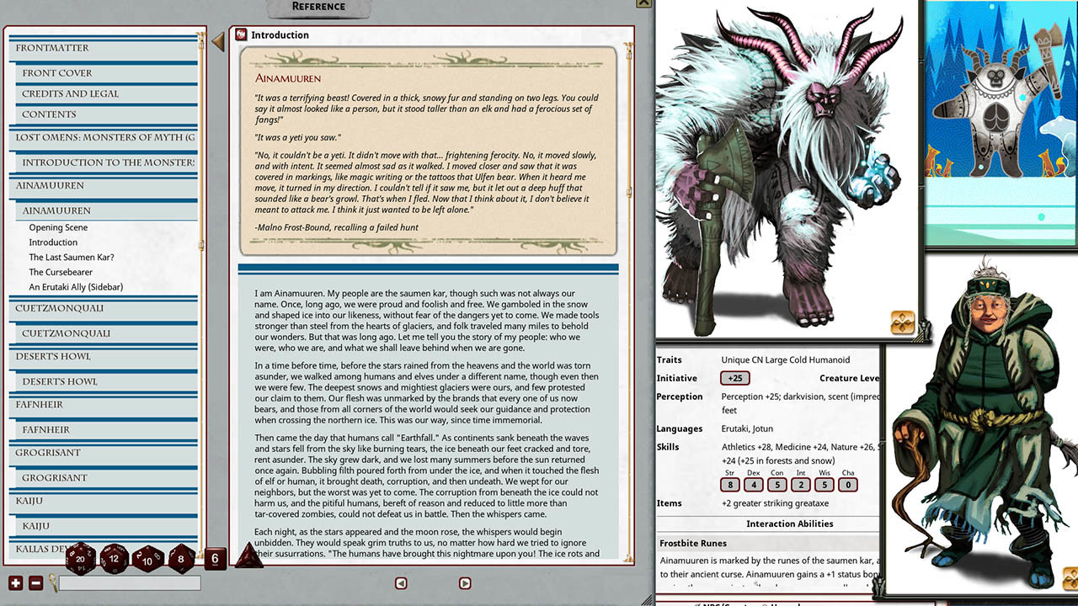This screenshot has width=1078, height=606.
Task: Click the plus icon near the chat bar
Action: pyautogui.click(x=15, y=582)
